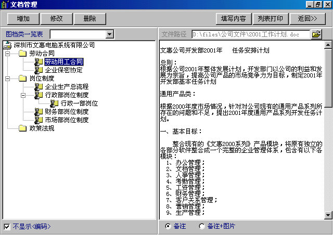Click list line 9、生产管理；

[x=186, y=212]
